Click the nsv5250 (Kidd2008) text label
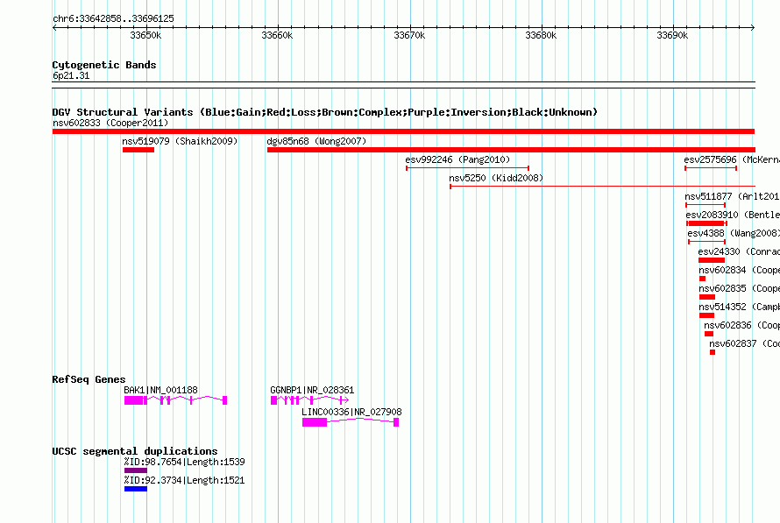This screenshot has height=523, width=780. pyautogui.click(x=496, y=178)
